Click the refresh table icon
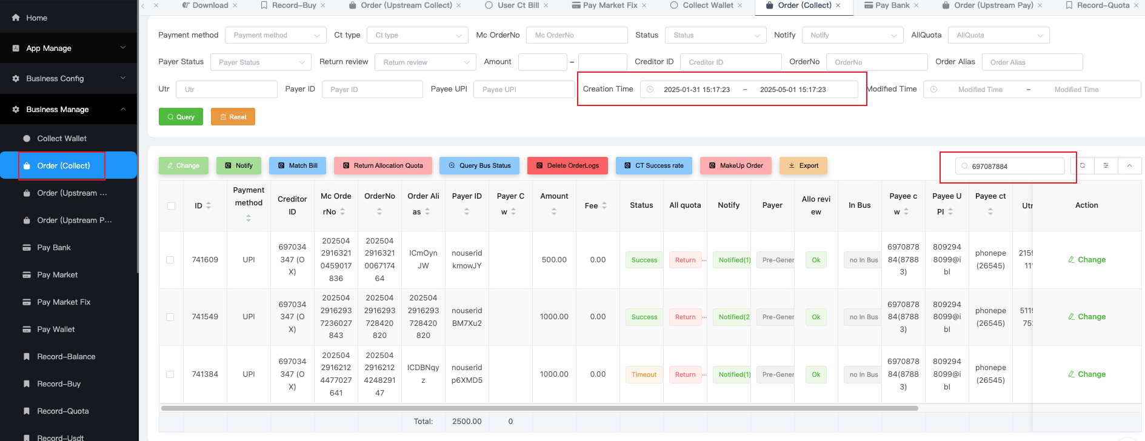Screen dimensions: 1145x441 tap(1082, 165)
